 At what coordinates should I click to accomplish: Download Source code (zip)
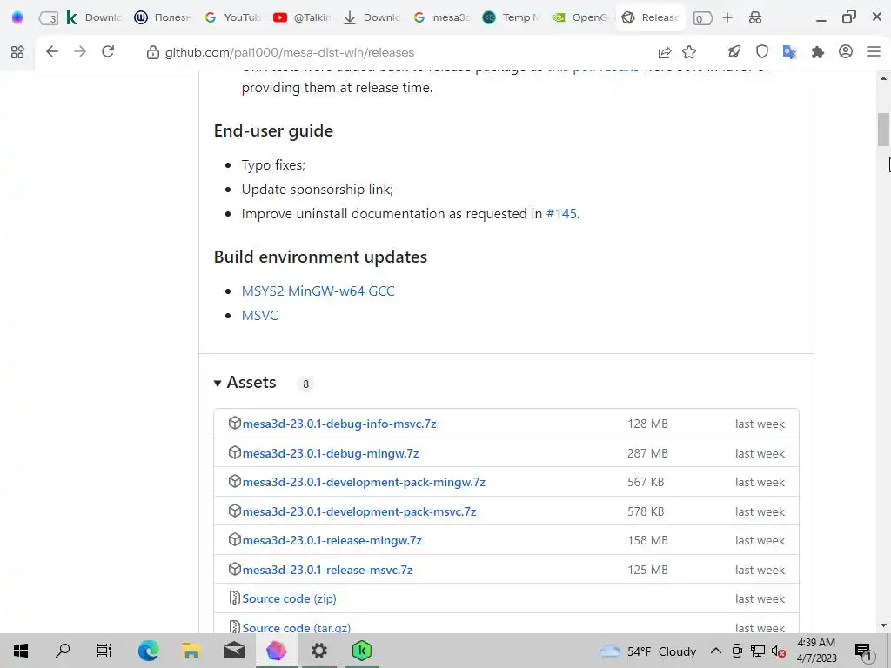pos(289,598)
